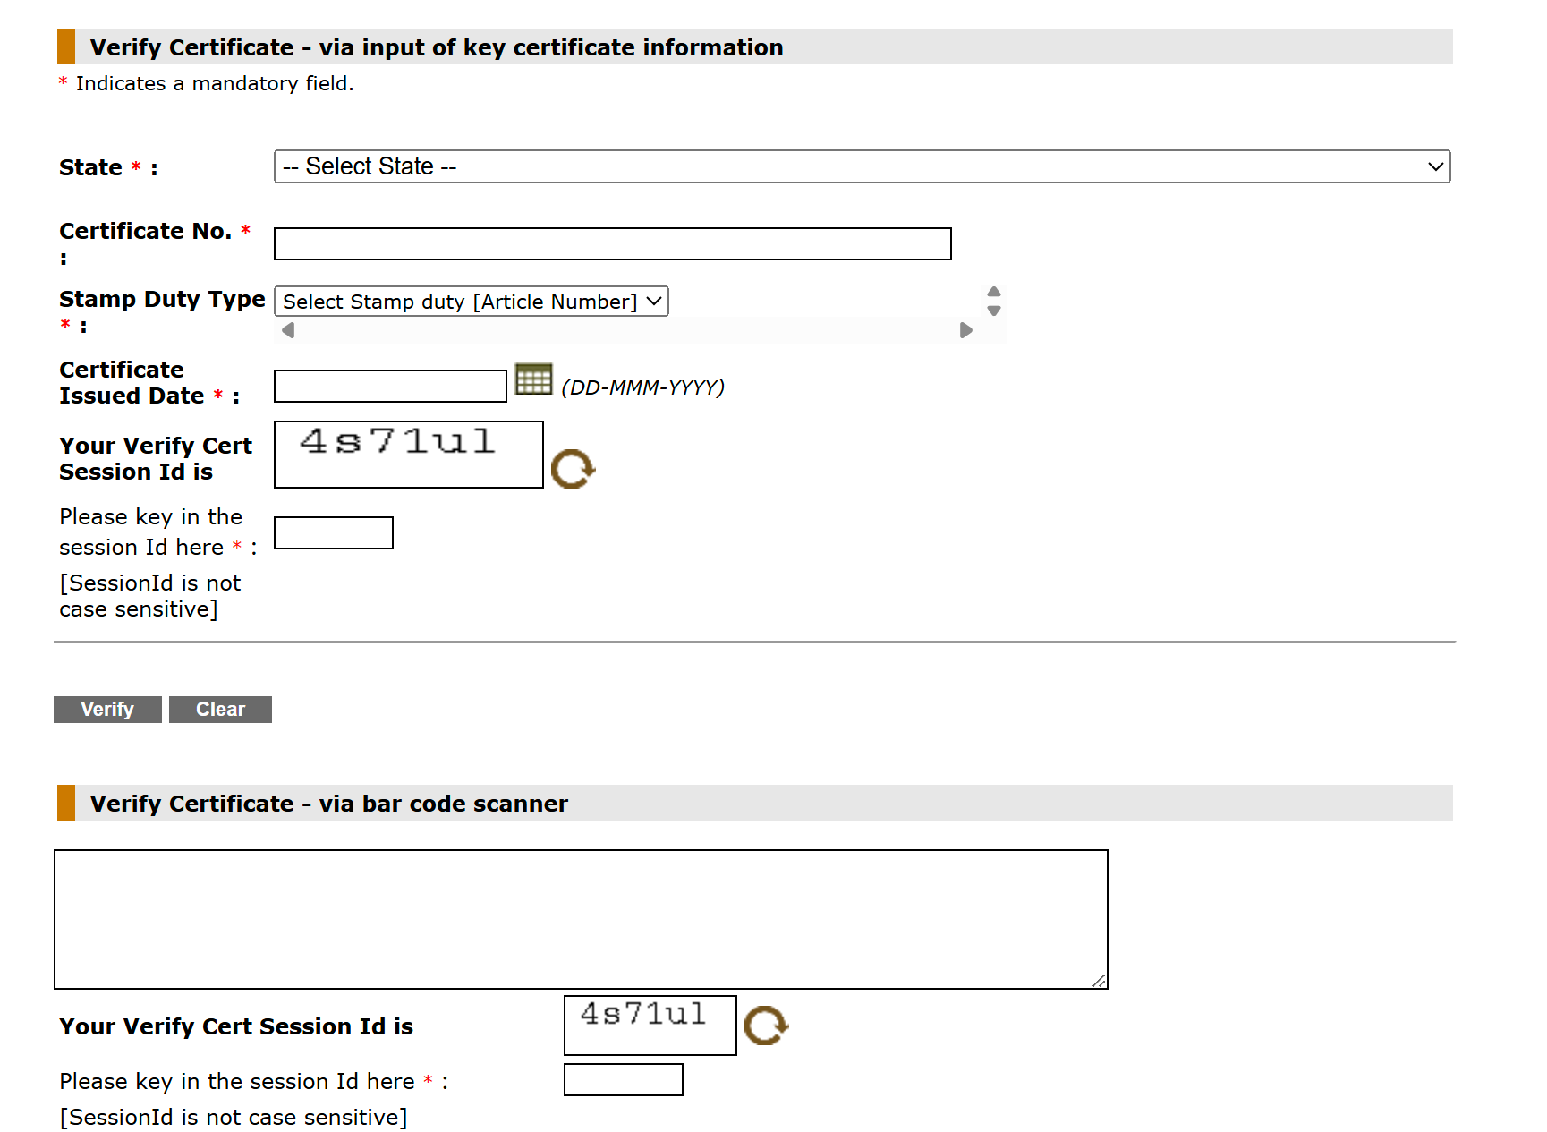Click the up spinner arrow beside Stamp Duty Type
The width and height of the screenshot is (1547, 1132).
point(993,292)
